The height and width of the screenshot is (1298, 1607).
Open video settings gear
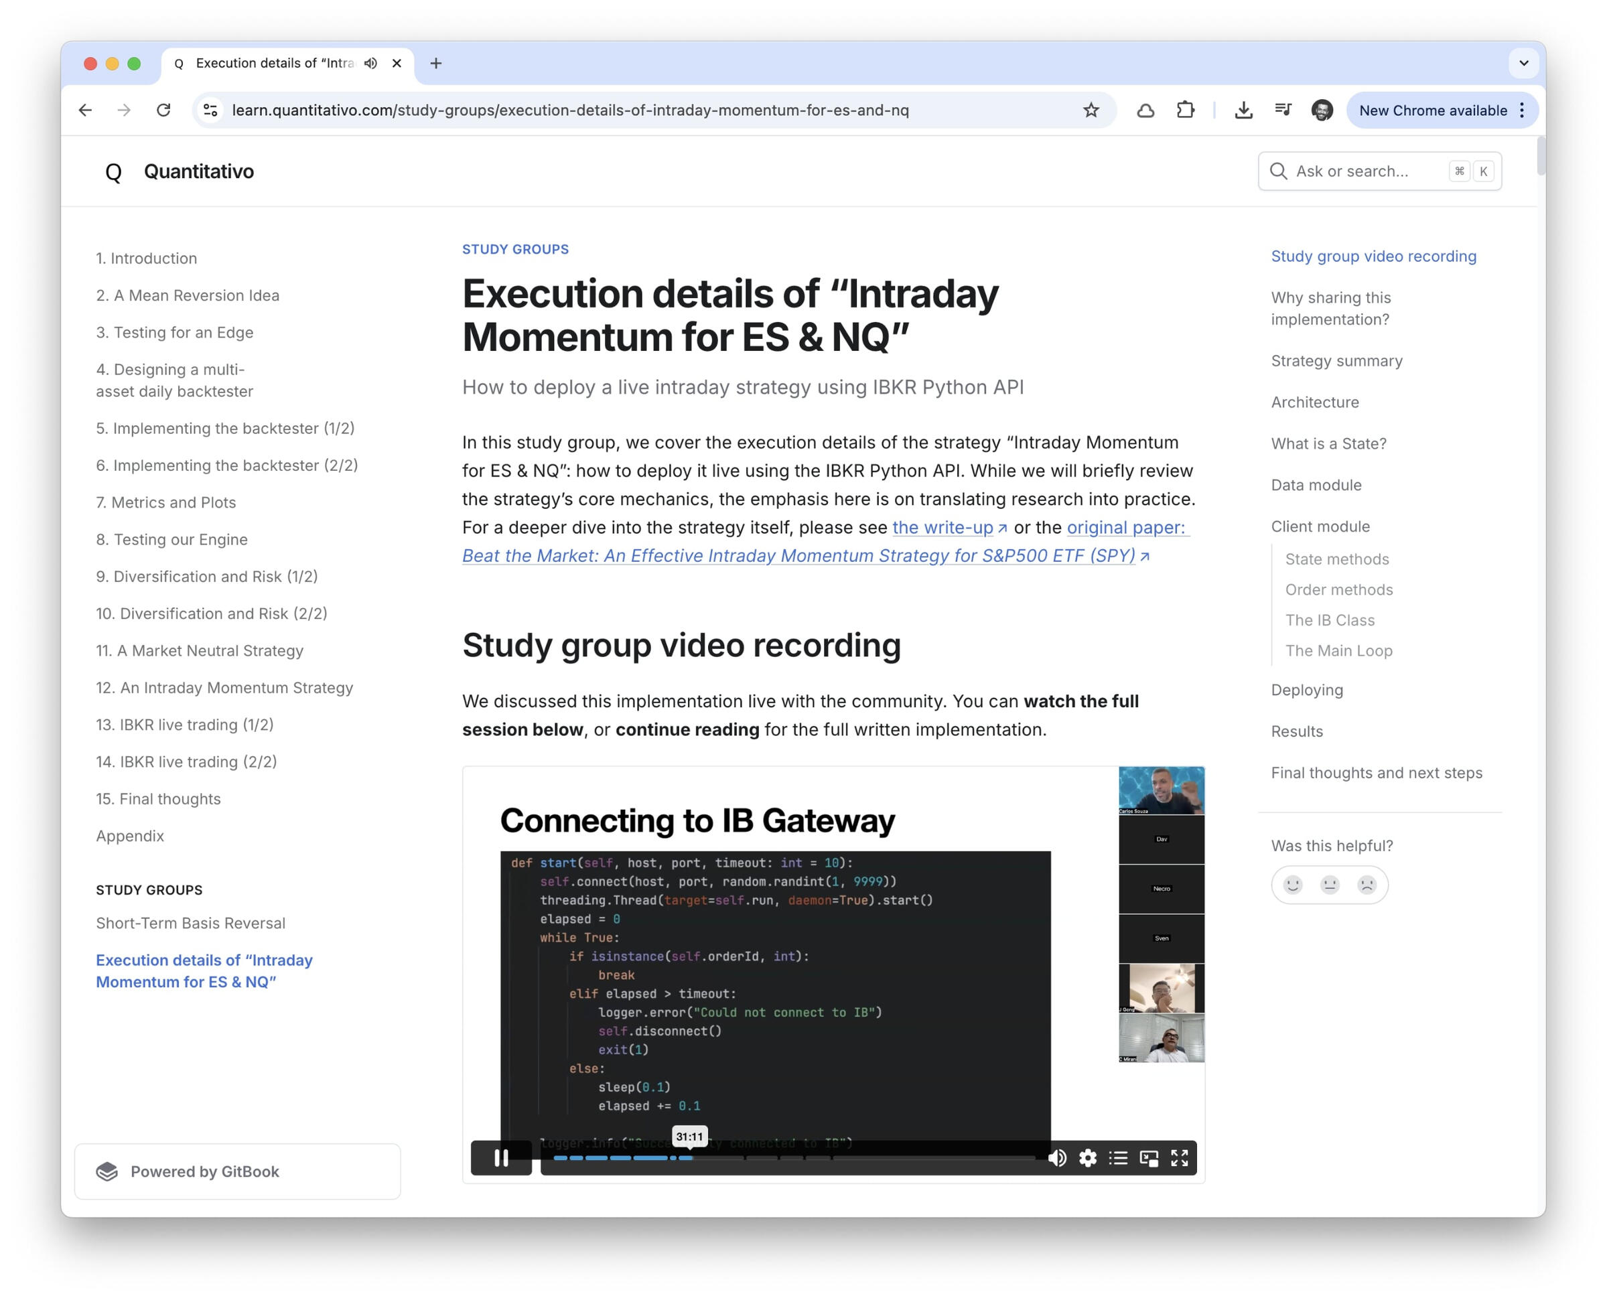(x=1087, y=1157)
